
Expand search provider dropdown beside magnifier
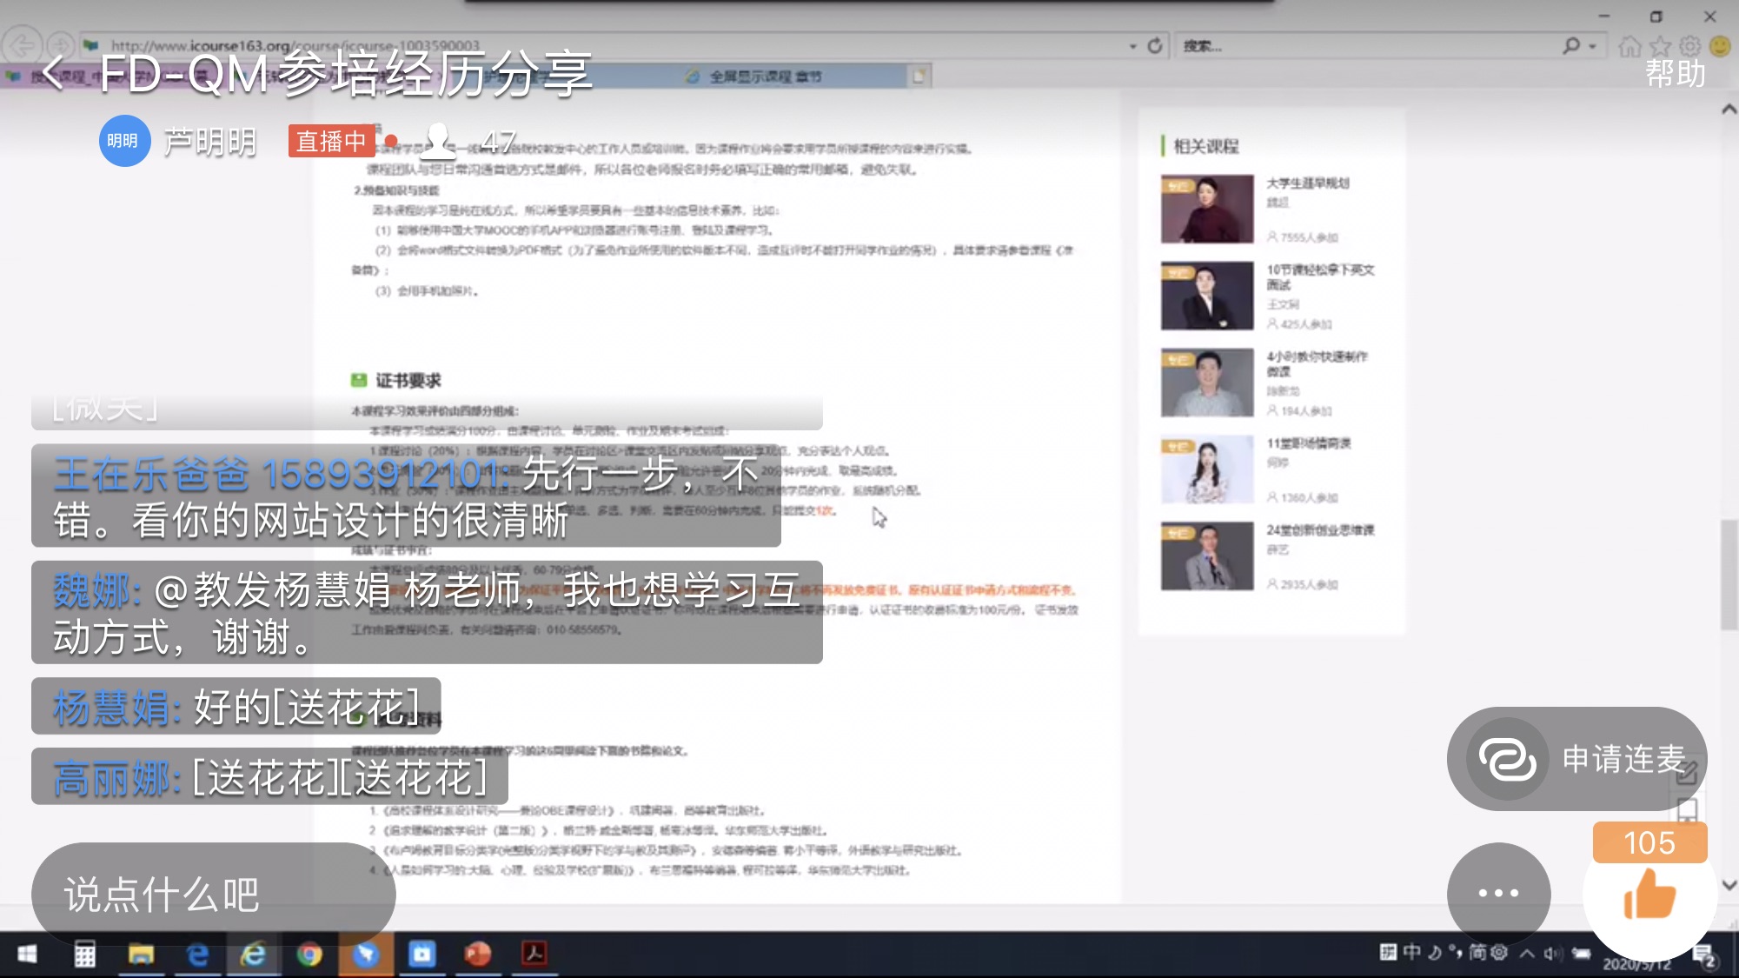tap(1593, 46)
